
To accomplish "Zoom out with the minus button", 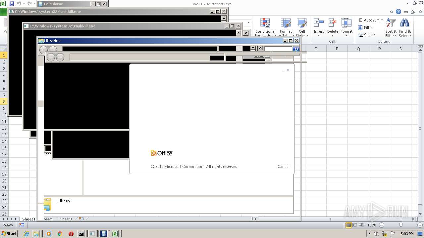I will click(x=381, y=225).
